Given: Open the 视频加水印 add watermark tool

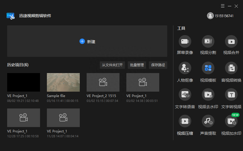Looking at the screenshot, I should pyautogui.click(x=231, y=121).
